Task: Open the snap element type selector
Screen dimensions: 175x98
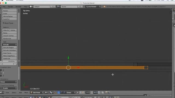Action: tap(95, 93)
